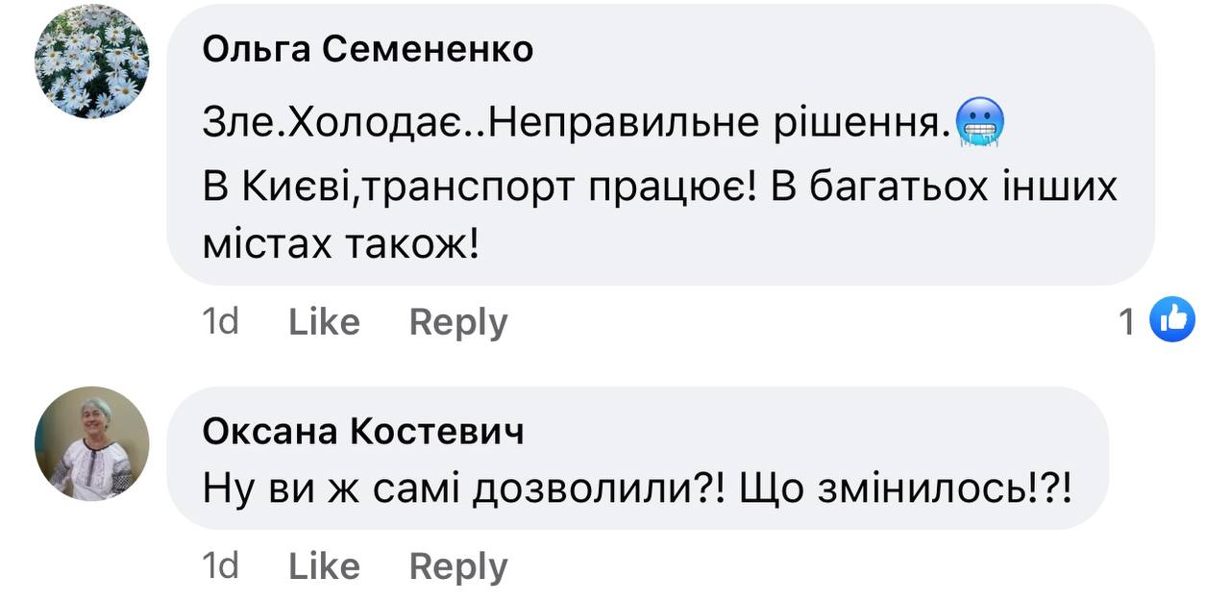This screenshot has height=601, width=1230.
Task: Click the text 'Неправильне рішення'
Action: click(711, 124)
